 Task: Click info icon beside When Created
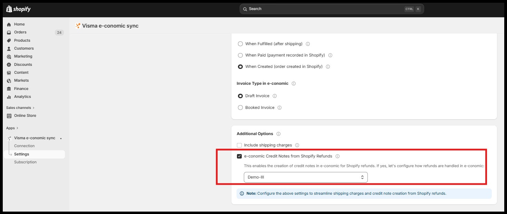click(328, 67)
